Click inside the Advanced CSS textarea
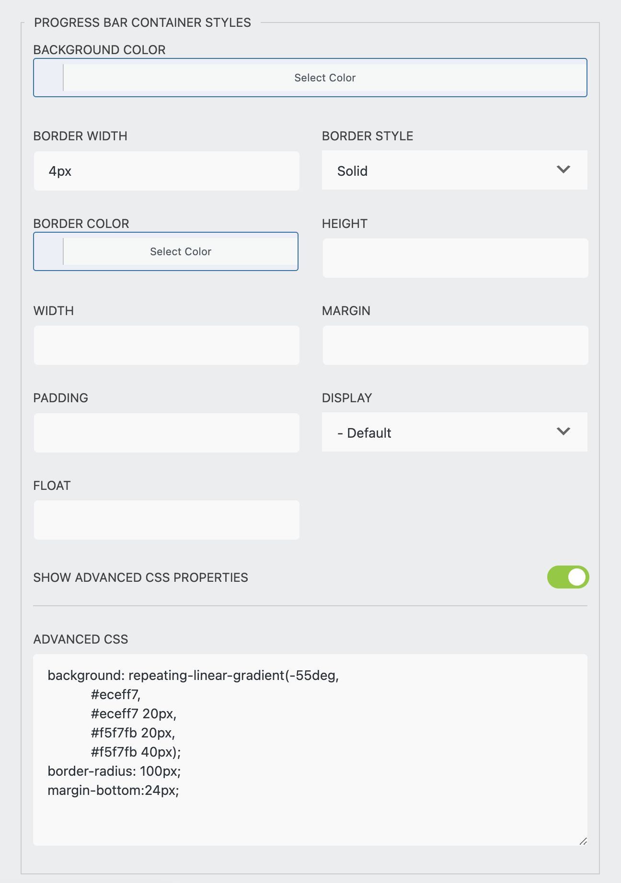 coord(310,749)
